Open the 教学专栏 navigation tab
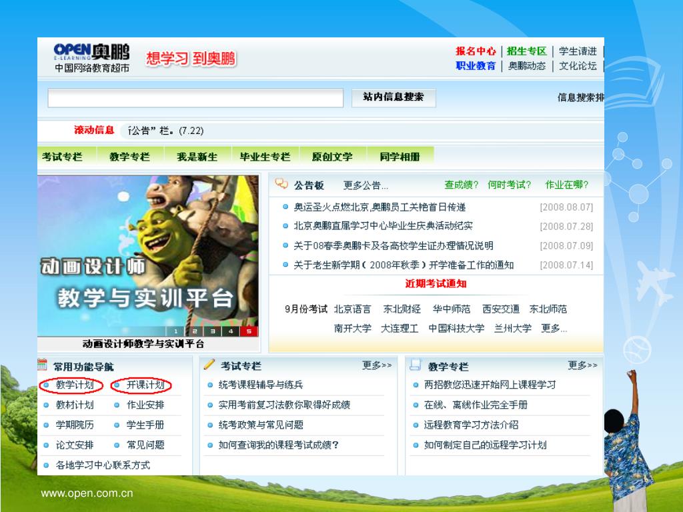The width and height of the screenshot is (683, 512). [129, 156]
